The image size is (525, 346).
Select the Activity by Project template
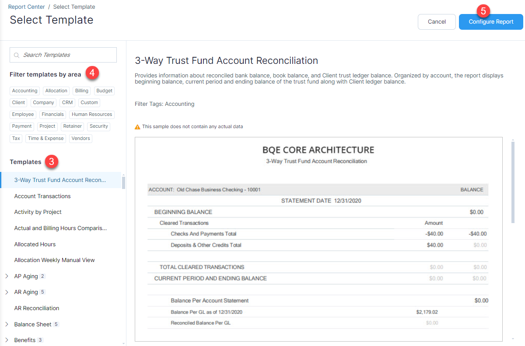38,212
